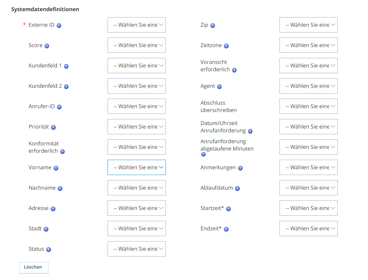The image size is (368, 280).
Task: Open help icon for Kundenfeld 1
Action: pos(66,66)
